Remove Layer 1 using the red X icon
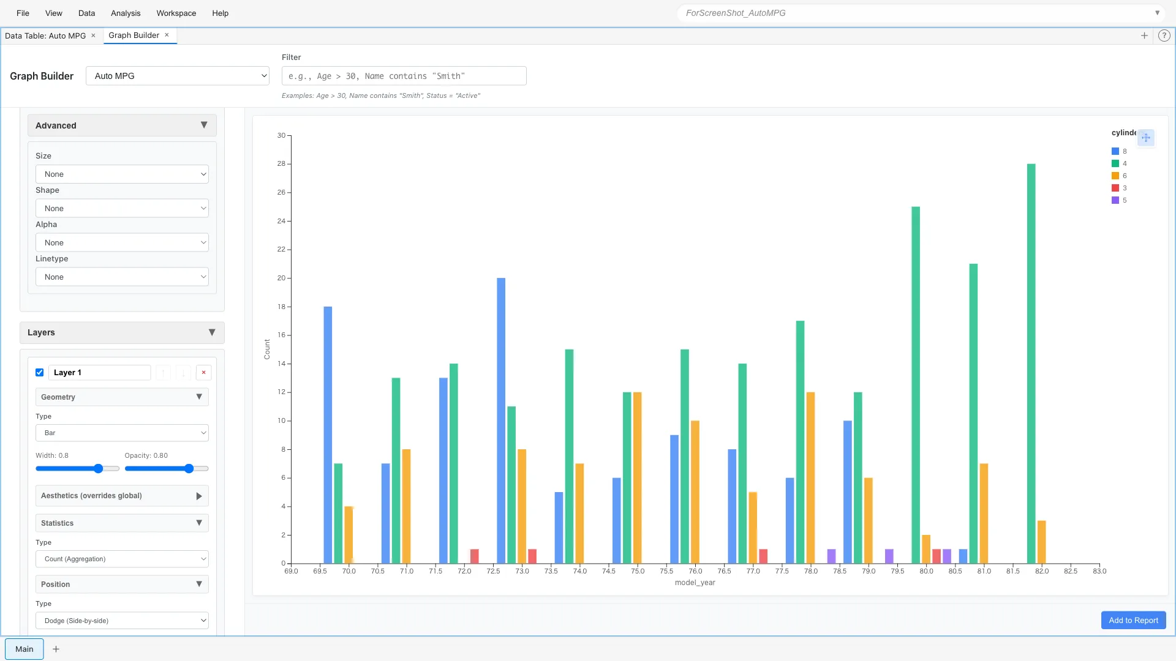This screenshot has height=661, width=1176. tap(203, 372)
